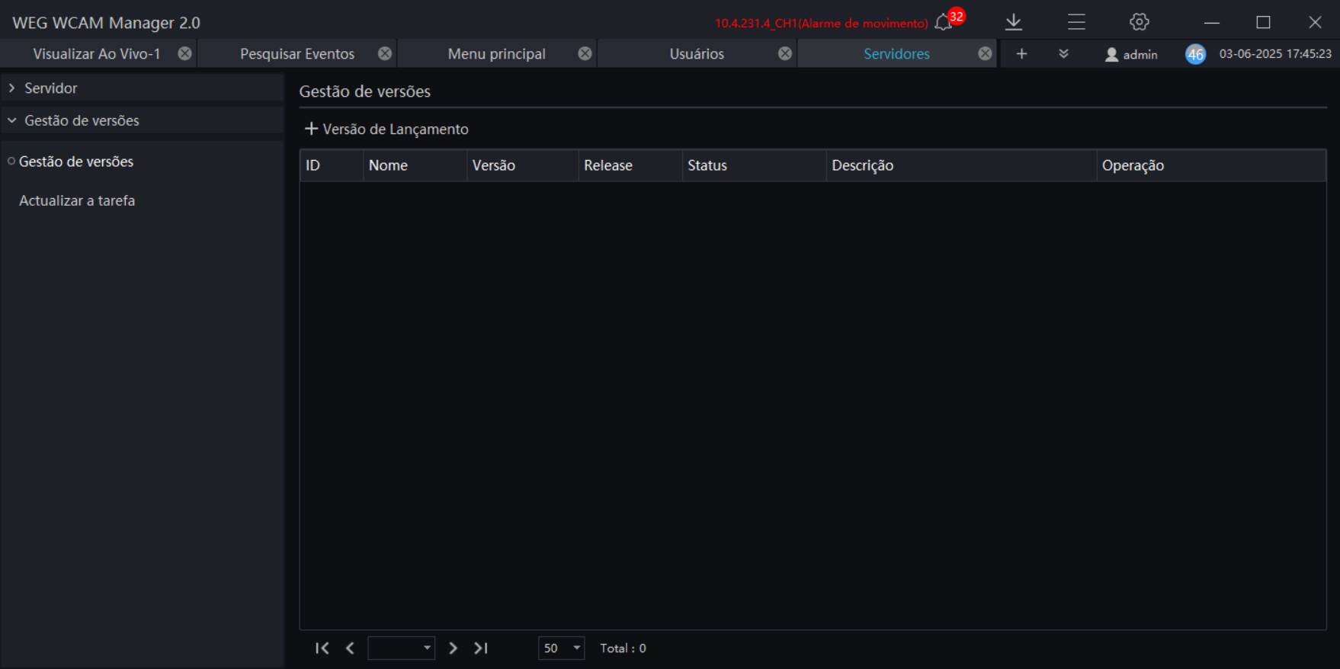Screen dimensions: 1340x669
Task: Add a new tab with plus icon
Action: tap(1021, 53)
